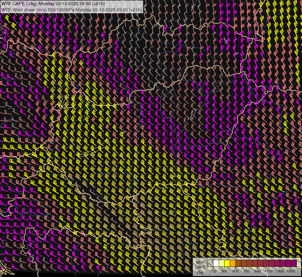Select the last purple legend swatch
302x277 pixels.
point(294,263)
